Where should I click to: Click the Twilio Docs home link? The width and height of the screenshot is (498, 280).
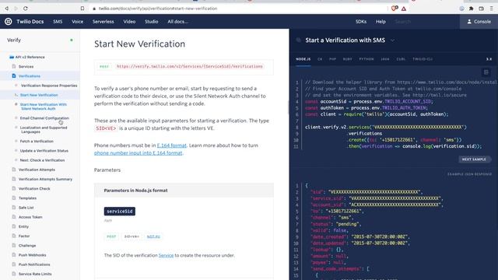coord(30,22)
